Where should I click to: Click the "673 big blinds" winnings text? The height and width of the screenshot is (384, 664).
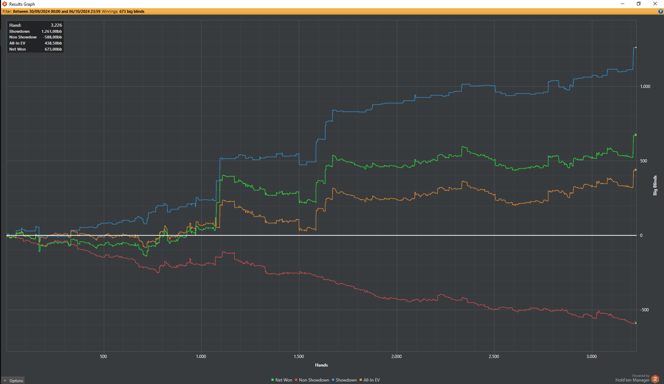pyautogui.click(x=132, y=11)
